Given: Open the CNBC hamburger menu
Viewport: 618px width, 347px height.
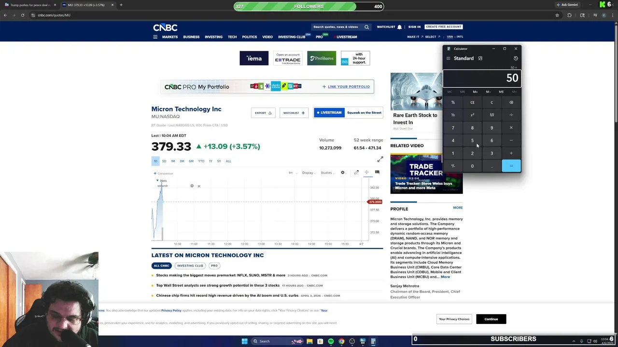Looking at the screenshot, I should [x=155, y=37].
